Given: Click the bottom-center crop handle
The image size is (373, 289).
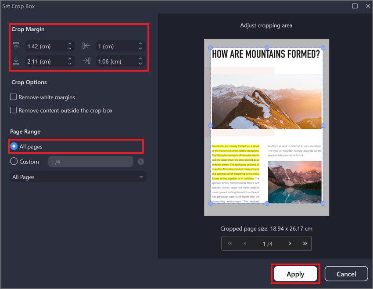Looking at the screenshot, I should [267, 203].
